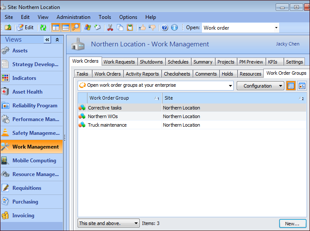Viewport: 310px width, 231px height.
Task: Click the Edit toolbar button
Action: (x=25, y=27)
